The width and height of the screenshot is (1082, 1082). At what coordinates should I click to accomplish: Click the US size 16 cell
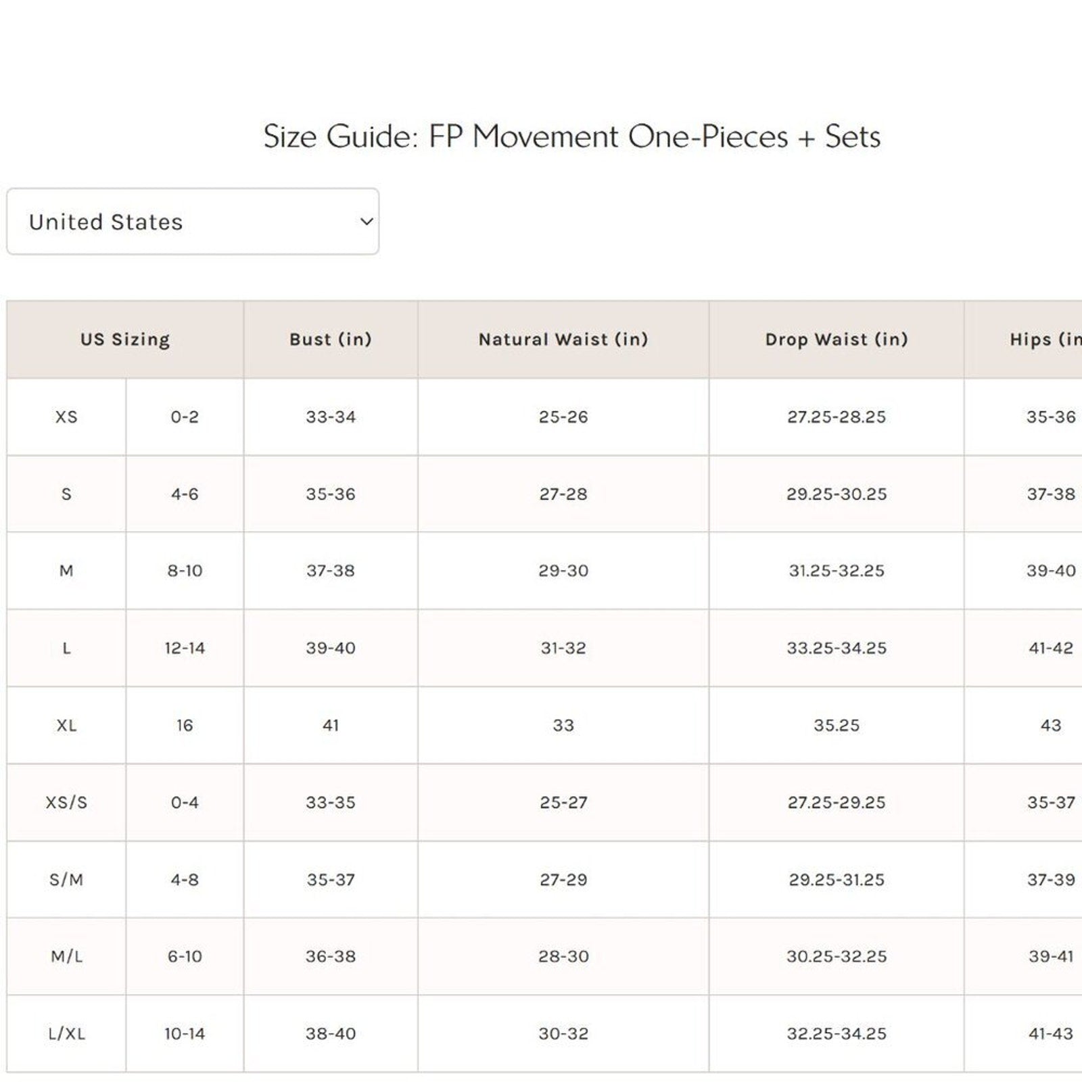(185, 726)
